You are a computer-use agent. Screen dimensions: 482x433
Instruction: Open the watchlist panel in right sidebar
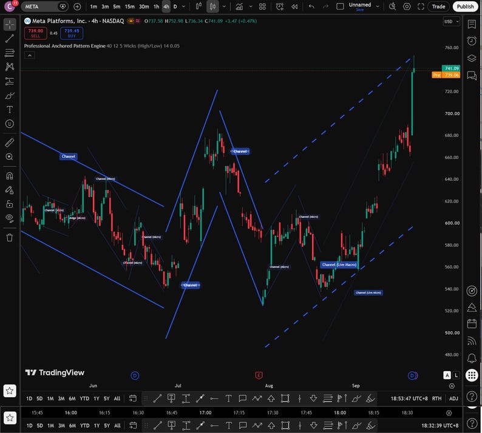pyautogui.click(x=472, y=24)
